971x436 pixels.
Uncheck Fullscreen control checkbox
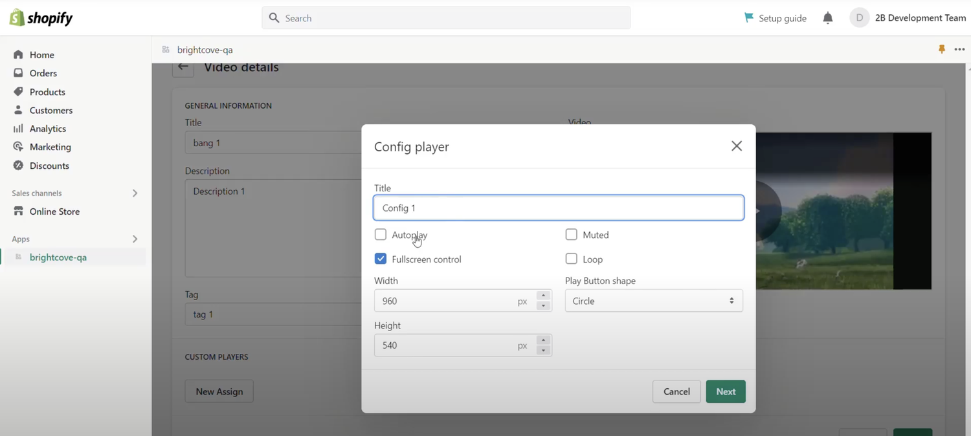381,259
